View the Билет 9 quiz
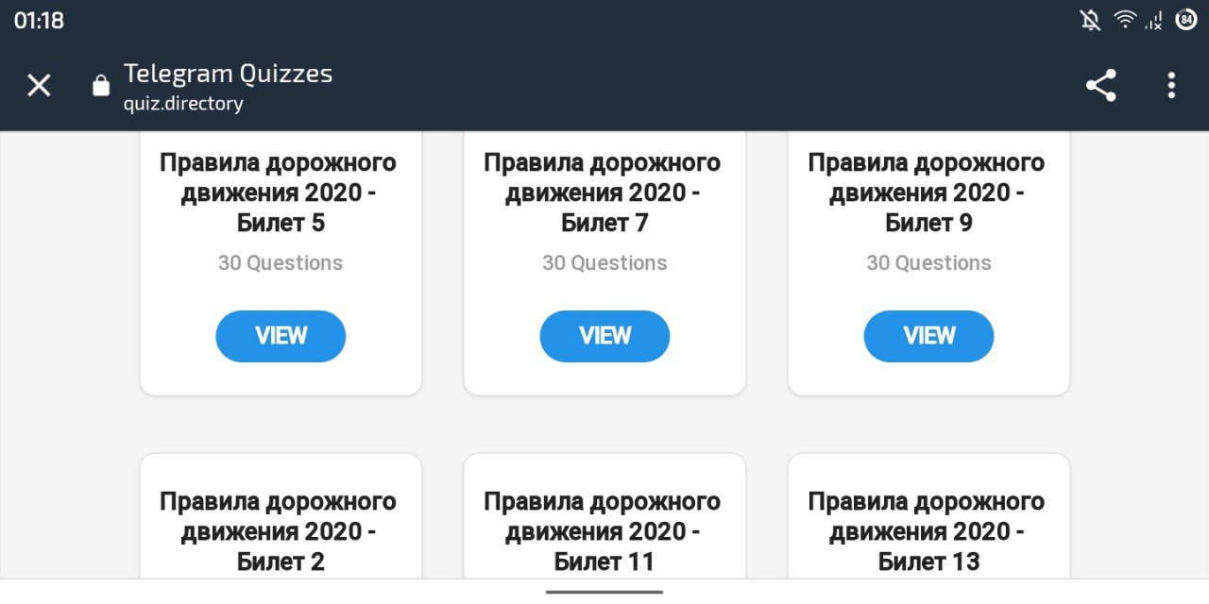Image resolution: width=1209 pixels, height=604 pixels. 928,336
